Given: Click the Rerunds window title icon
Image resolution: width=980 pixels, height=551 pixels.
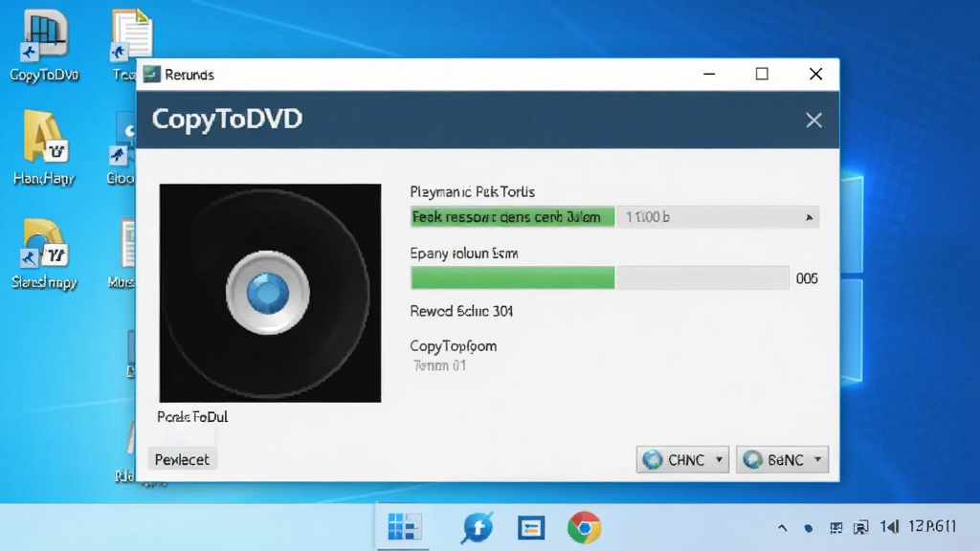Looking at the screenshot, I should tap(152, 75).
